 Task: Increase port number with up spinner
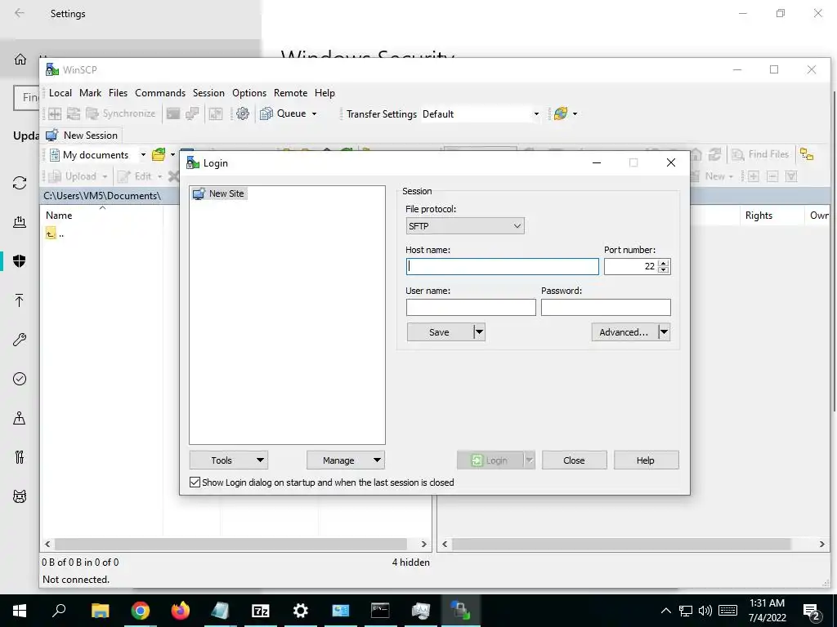664,263
